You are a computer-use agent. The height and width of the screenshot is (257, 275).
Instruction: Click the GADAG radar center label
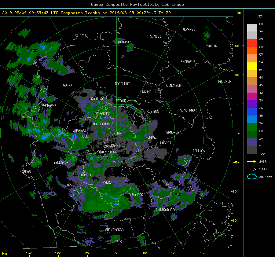pyautogui.click(x=116, y=133)
